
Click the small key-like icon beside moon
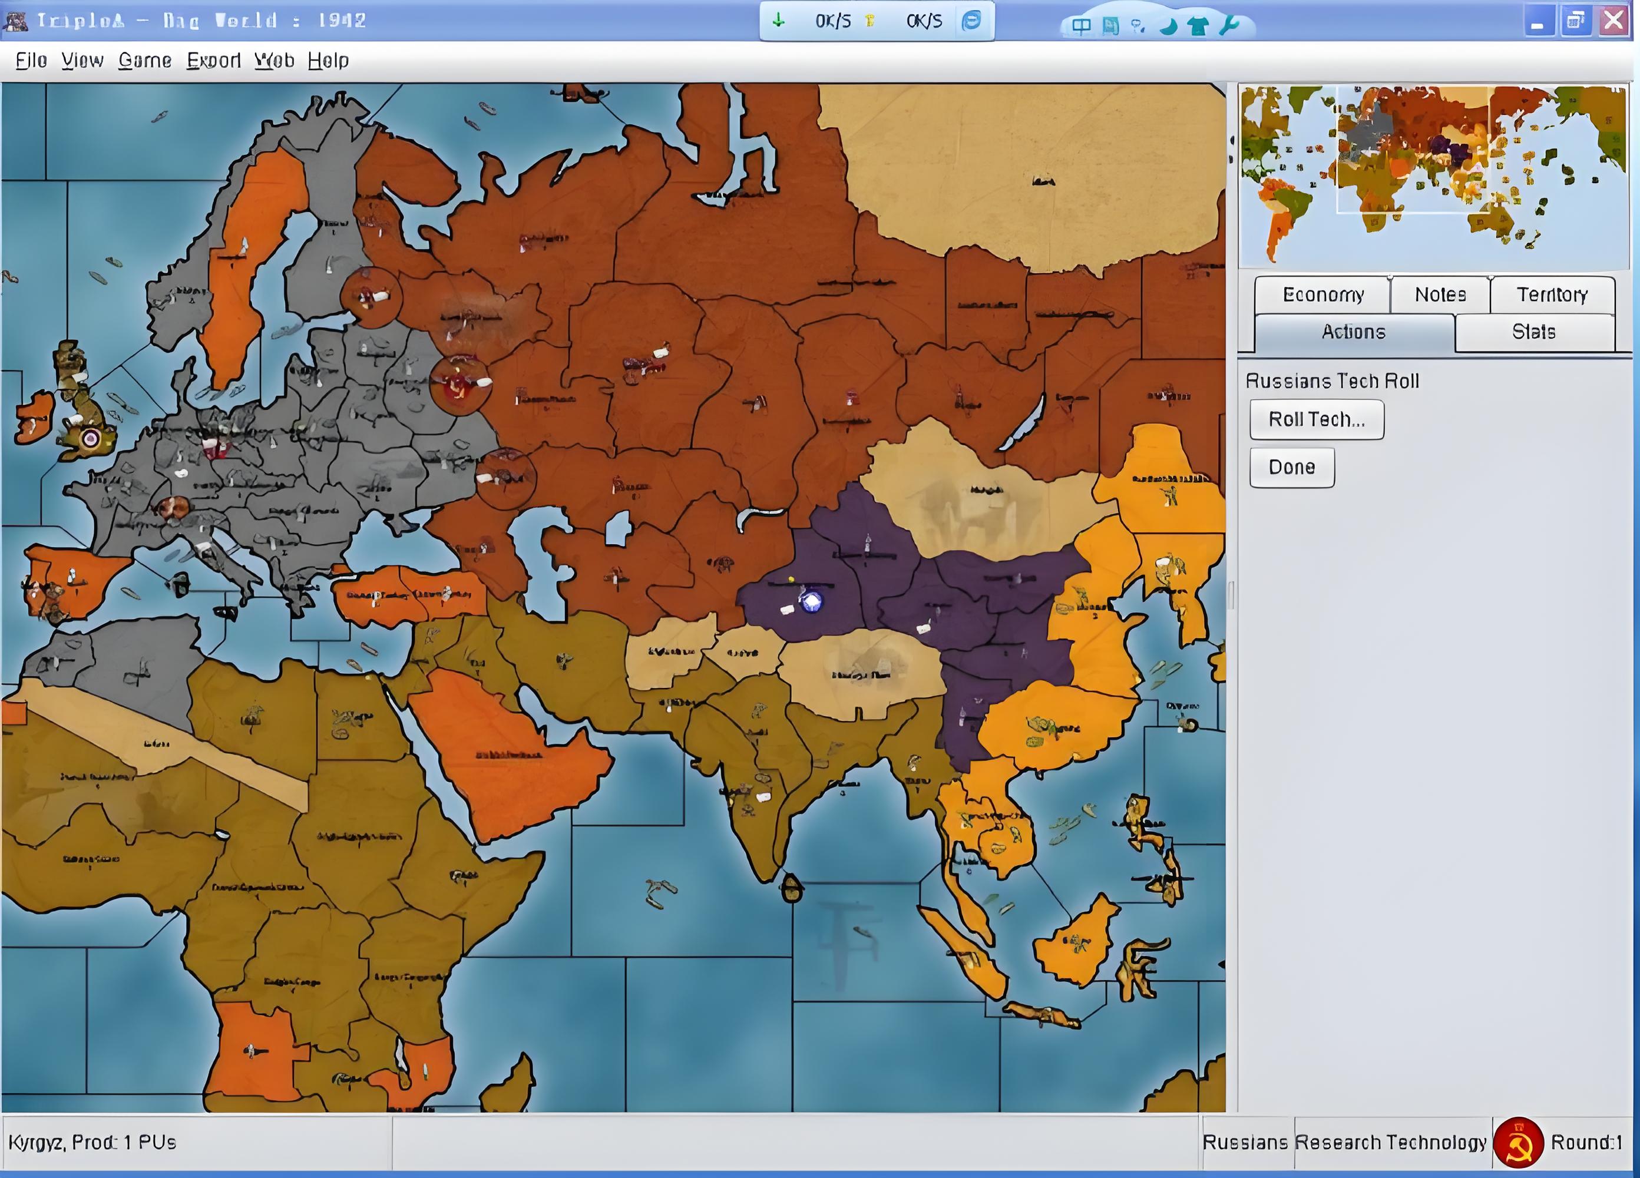(1138, 28)
